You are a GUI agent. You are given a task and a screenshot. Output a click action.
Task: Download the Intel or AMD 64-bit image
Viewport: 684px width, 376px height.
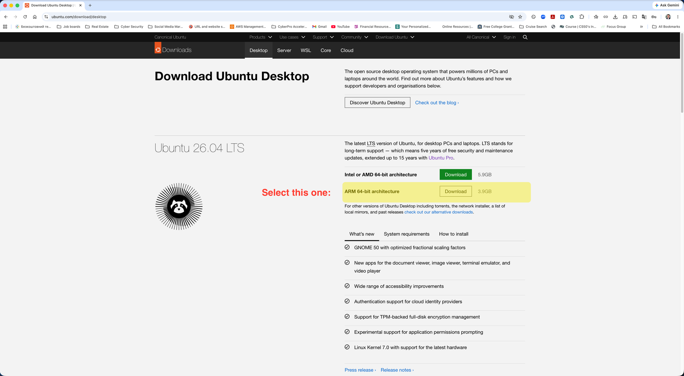[x=456, y=174]
